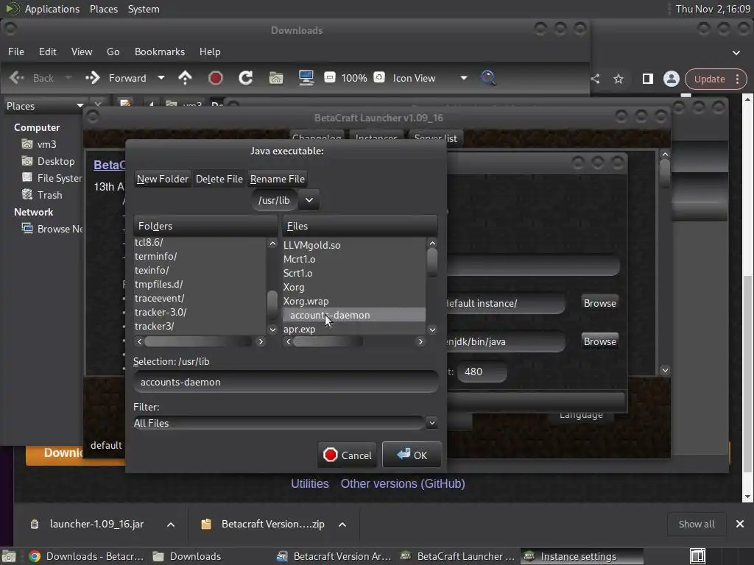Select the tmpfiles.d/ folder

pyautogui.click(x=200, y=285)
